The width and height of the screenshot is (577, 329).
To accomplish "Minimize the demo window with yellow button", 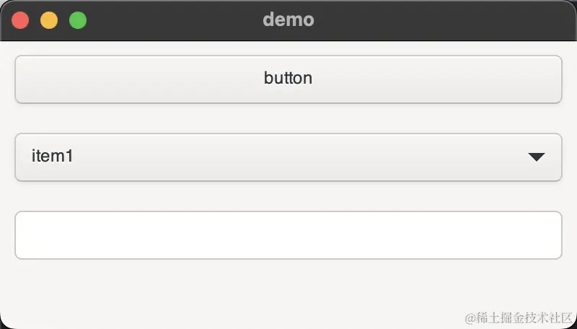I will point(49,20).
